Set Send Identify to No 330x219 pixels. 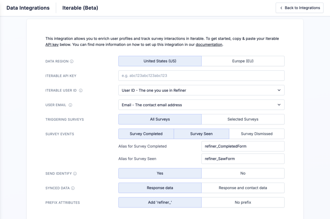click(x=243, y=173)
